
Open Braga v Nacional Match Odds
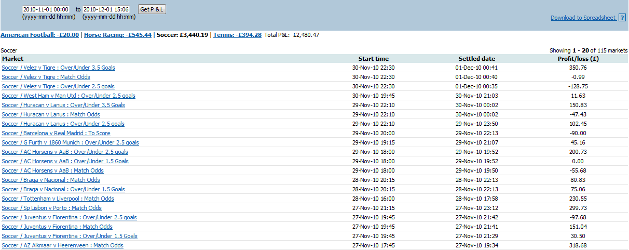click(51, 180)
